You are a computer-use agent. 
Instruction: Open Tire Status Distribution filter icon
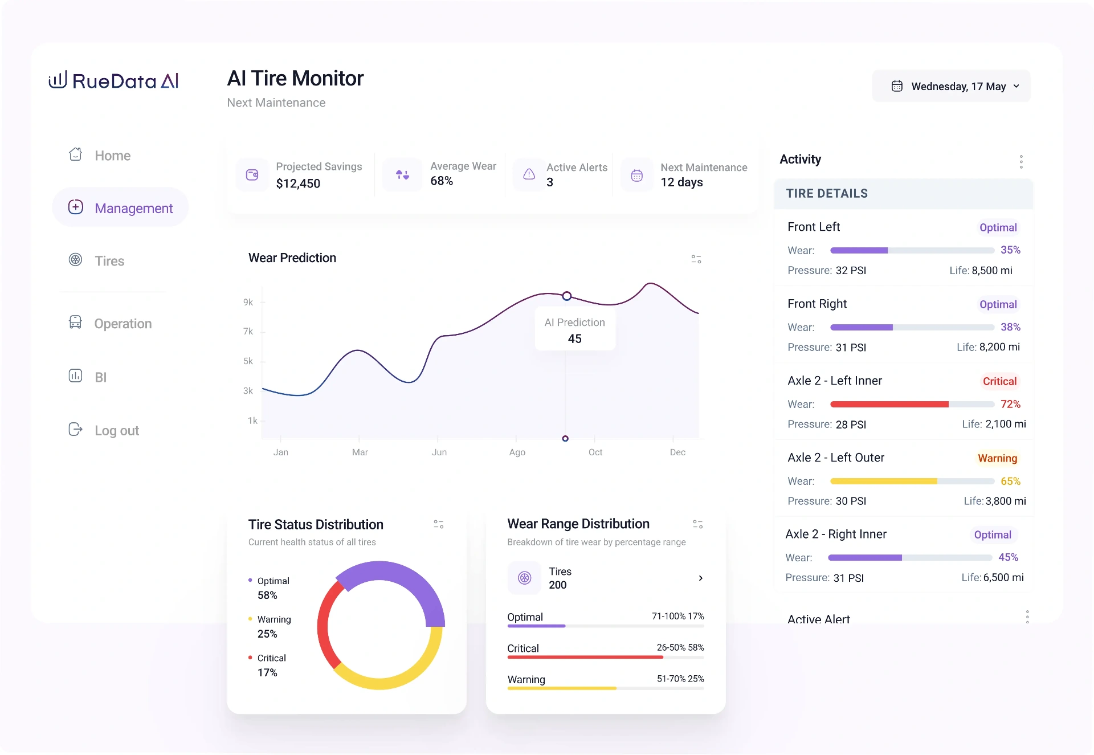(439, 524)
